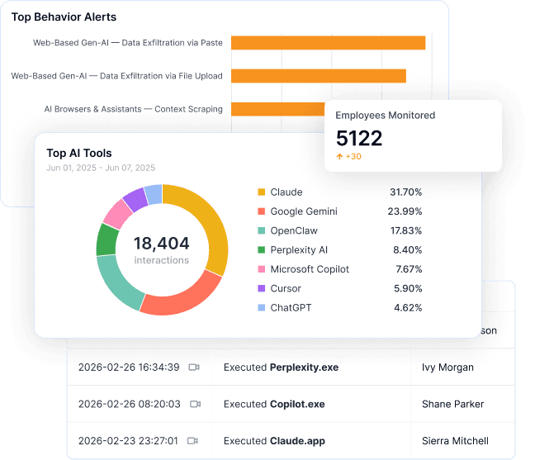This screenshot has height=460, width=535.
Task: Click the Microsoft Copilot pink legend swatch
Action: pyautogui.click(x=262, y=269)
